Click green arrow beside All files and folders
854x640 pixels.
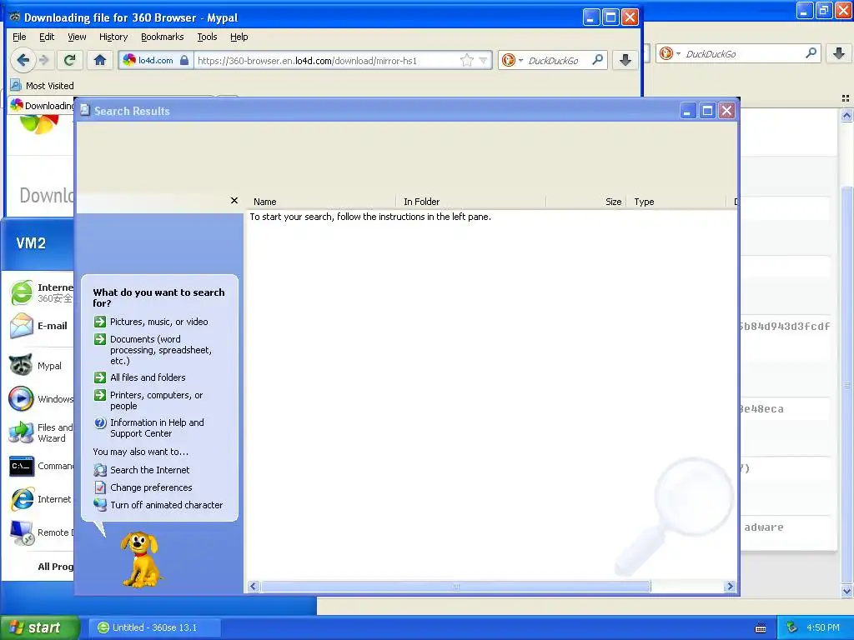pyautogui.click(x=100, y=377)
